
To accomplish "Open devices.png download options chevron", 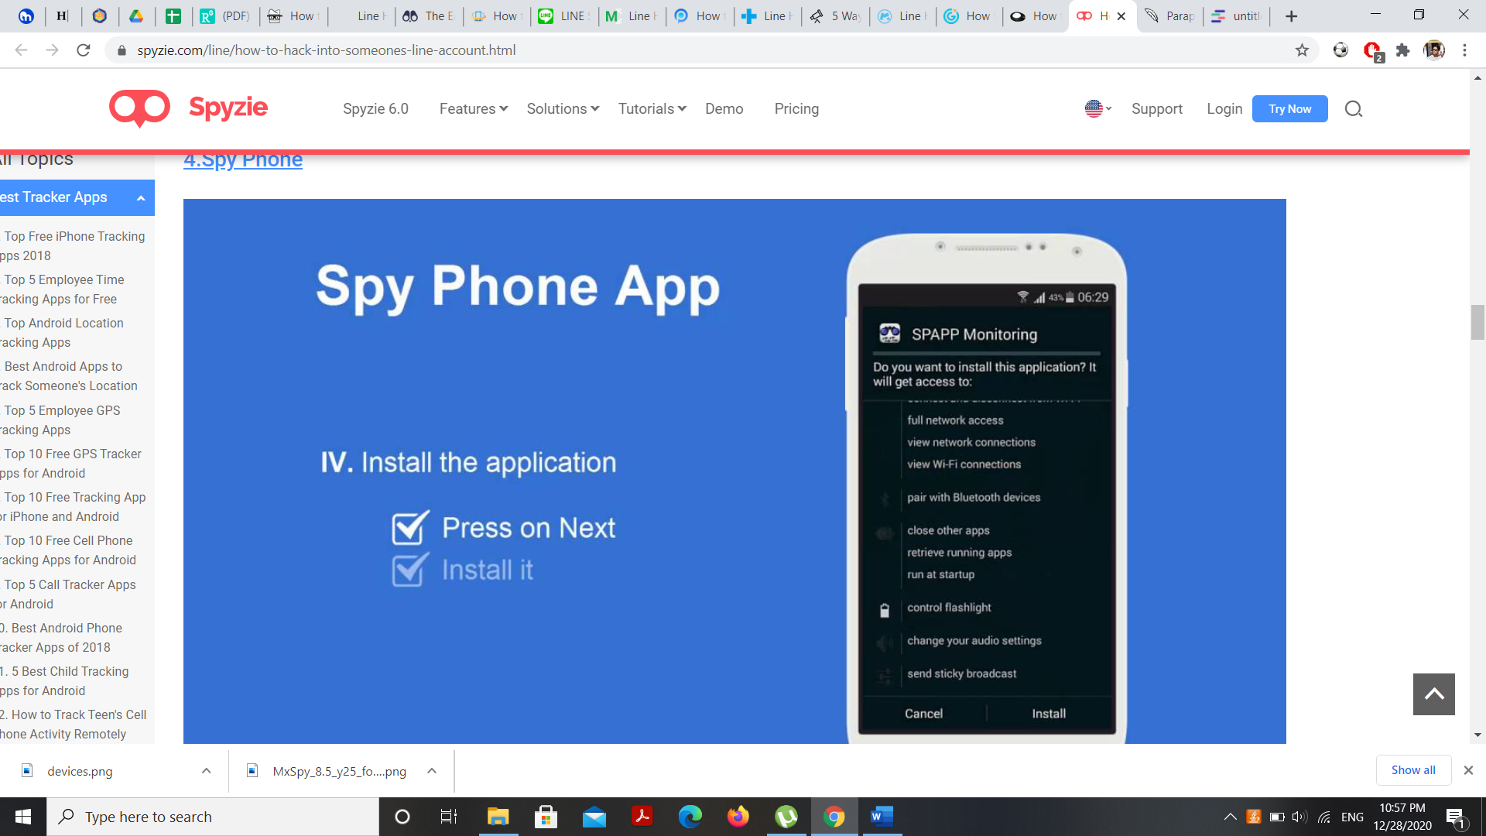I will coord(206,771).
